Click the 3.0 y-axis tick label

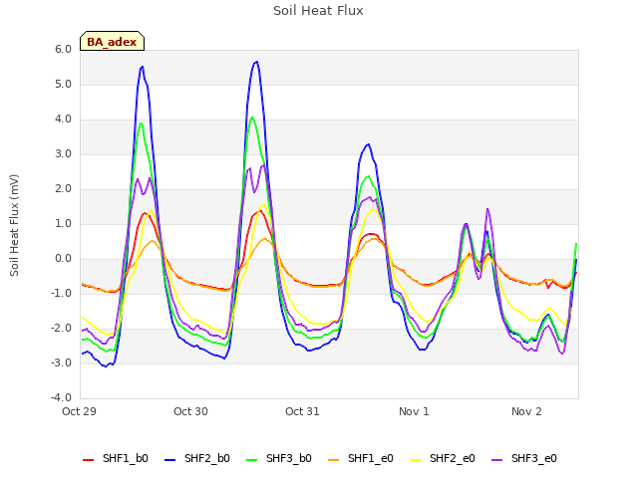[x=63, y=154]
